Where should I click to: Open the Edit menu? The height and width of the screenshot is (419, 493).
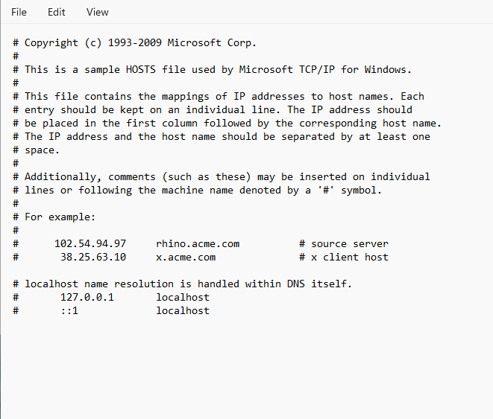pyautogui.click(x=56, y=12)
